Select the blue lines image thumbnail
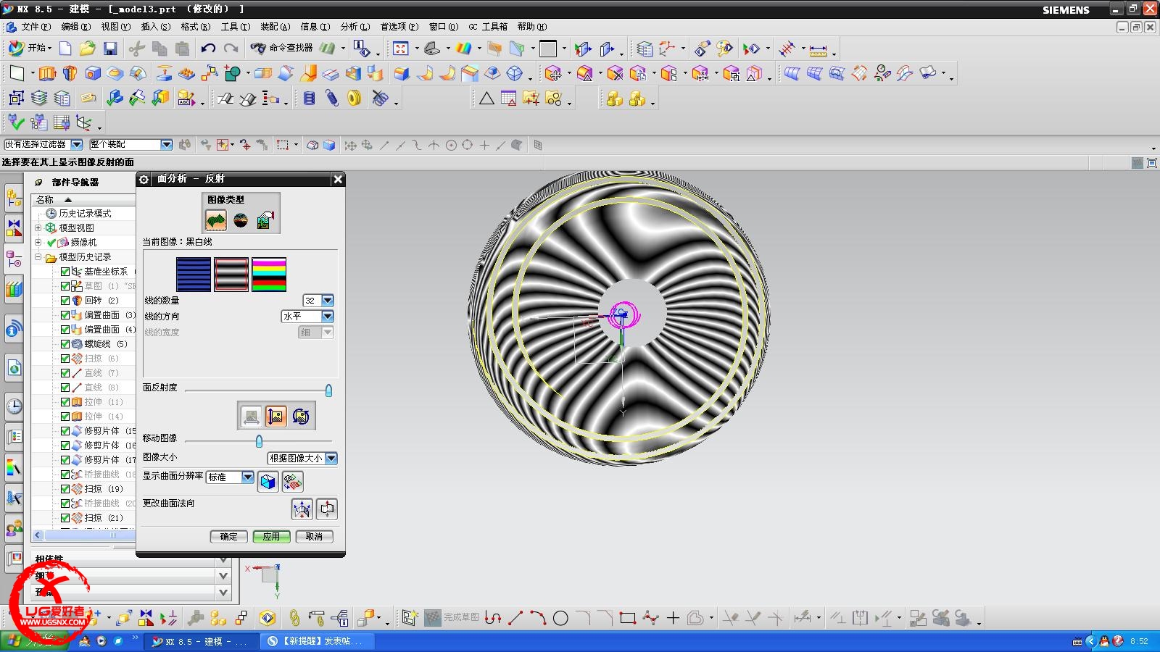 tap(194, 275)
